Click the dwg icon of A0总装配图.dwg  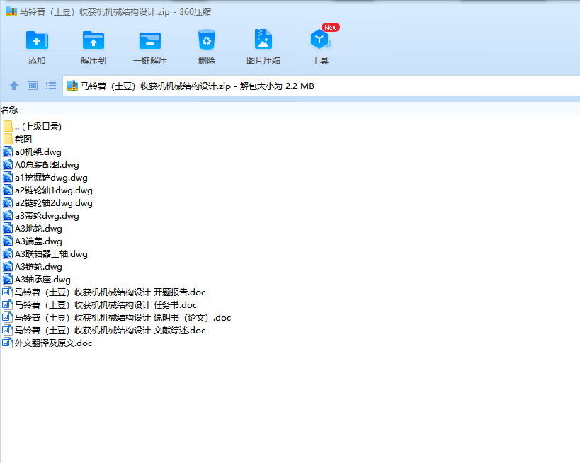[x=8, y=164]
